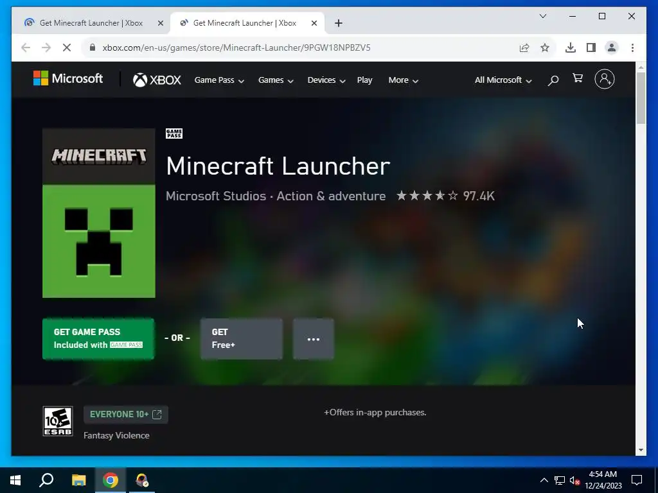658x493 pixels.
Task: Click muted volume tray icon
Action: coord(575,480)
